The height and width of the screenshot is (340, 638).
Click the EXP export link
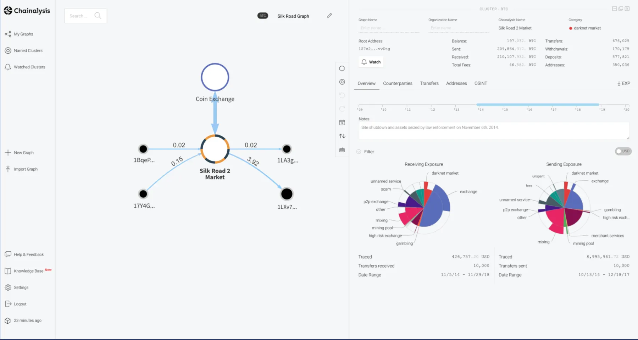(623, 83)
